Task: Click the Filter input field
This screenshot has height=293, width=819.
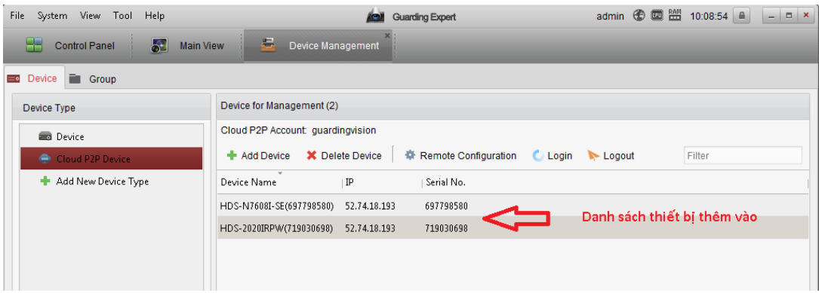Action: coord(743,155)
